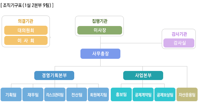
Task: Open the 홍보팀 team box
Action: pos(121,94)
